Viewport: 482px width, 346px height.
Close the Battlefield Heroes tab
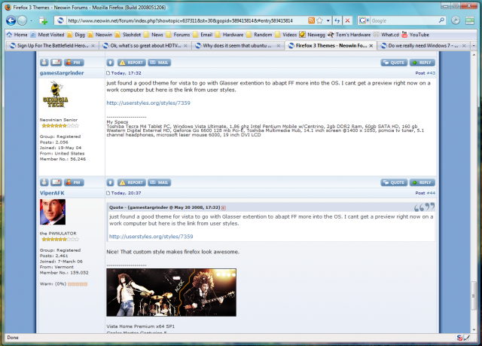(x=93, y=45)
